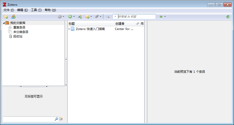This screenshot has height=125, width=234.
Task: Click the tag filter magnifier icon
Action: point(56,119)
